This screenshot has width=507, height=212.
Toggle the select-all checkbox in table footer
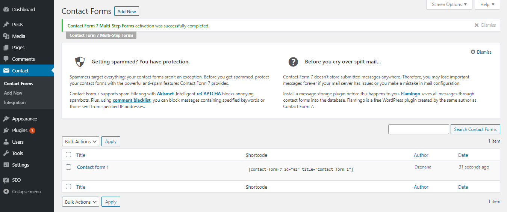click(68, 186)
